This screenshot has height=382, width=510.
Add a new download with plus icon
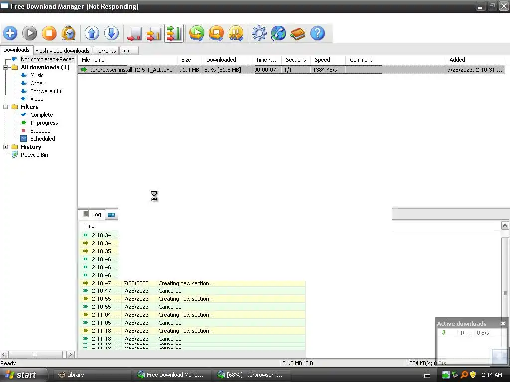point(10,33)
